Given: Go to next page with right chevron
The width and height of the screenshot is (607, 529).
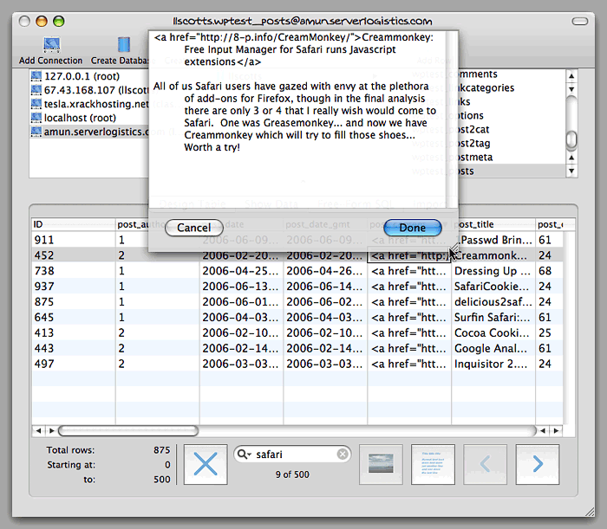Looking at the screenshot, I should tap(538, 464).
